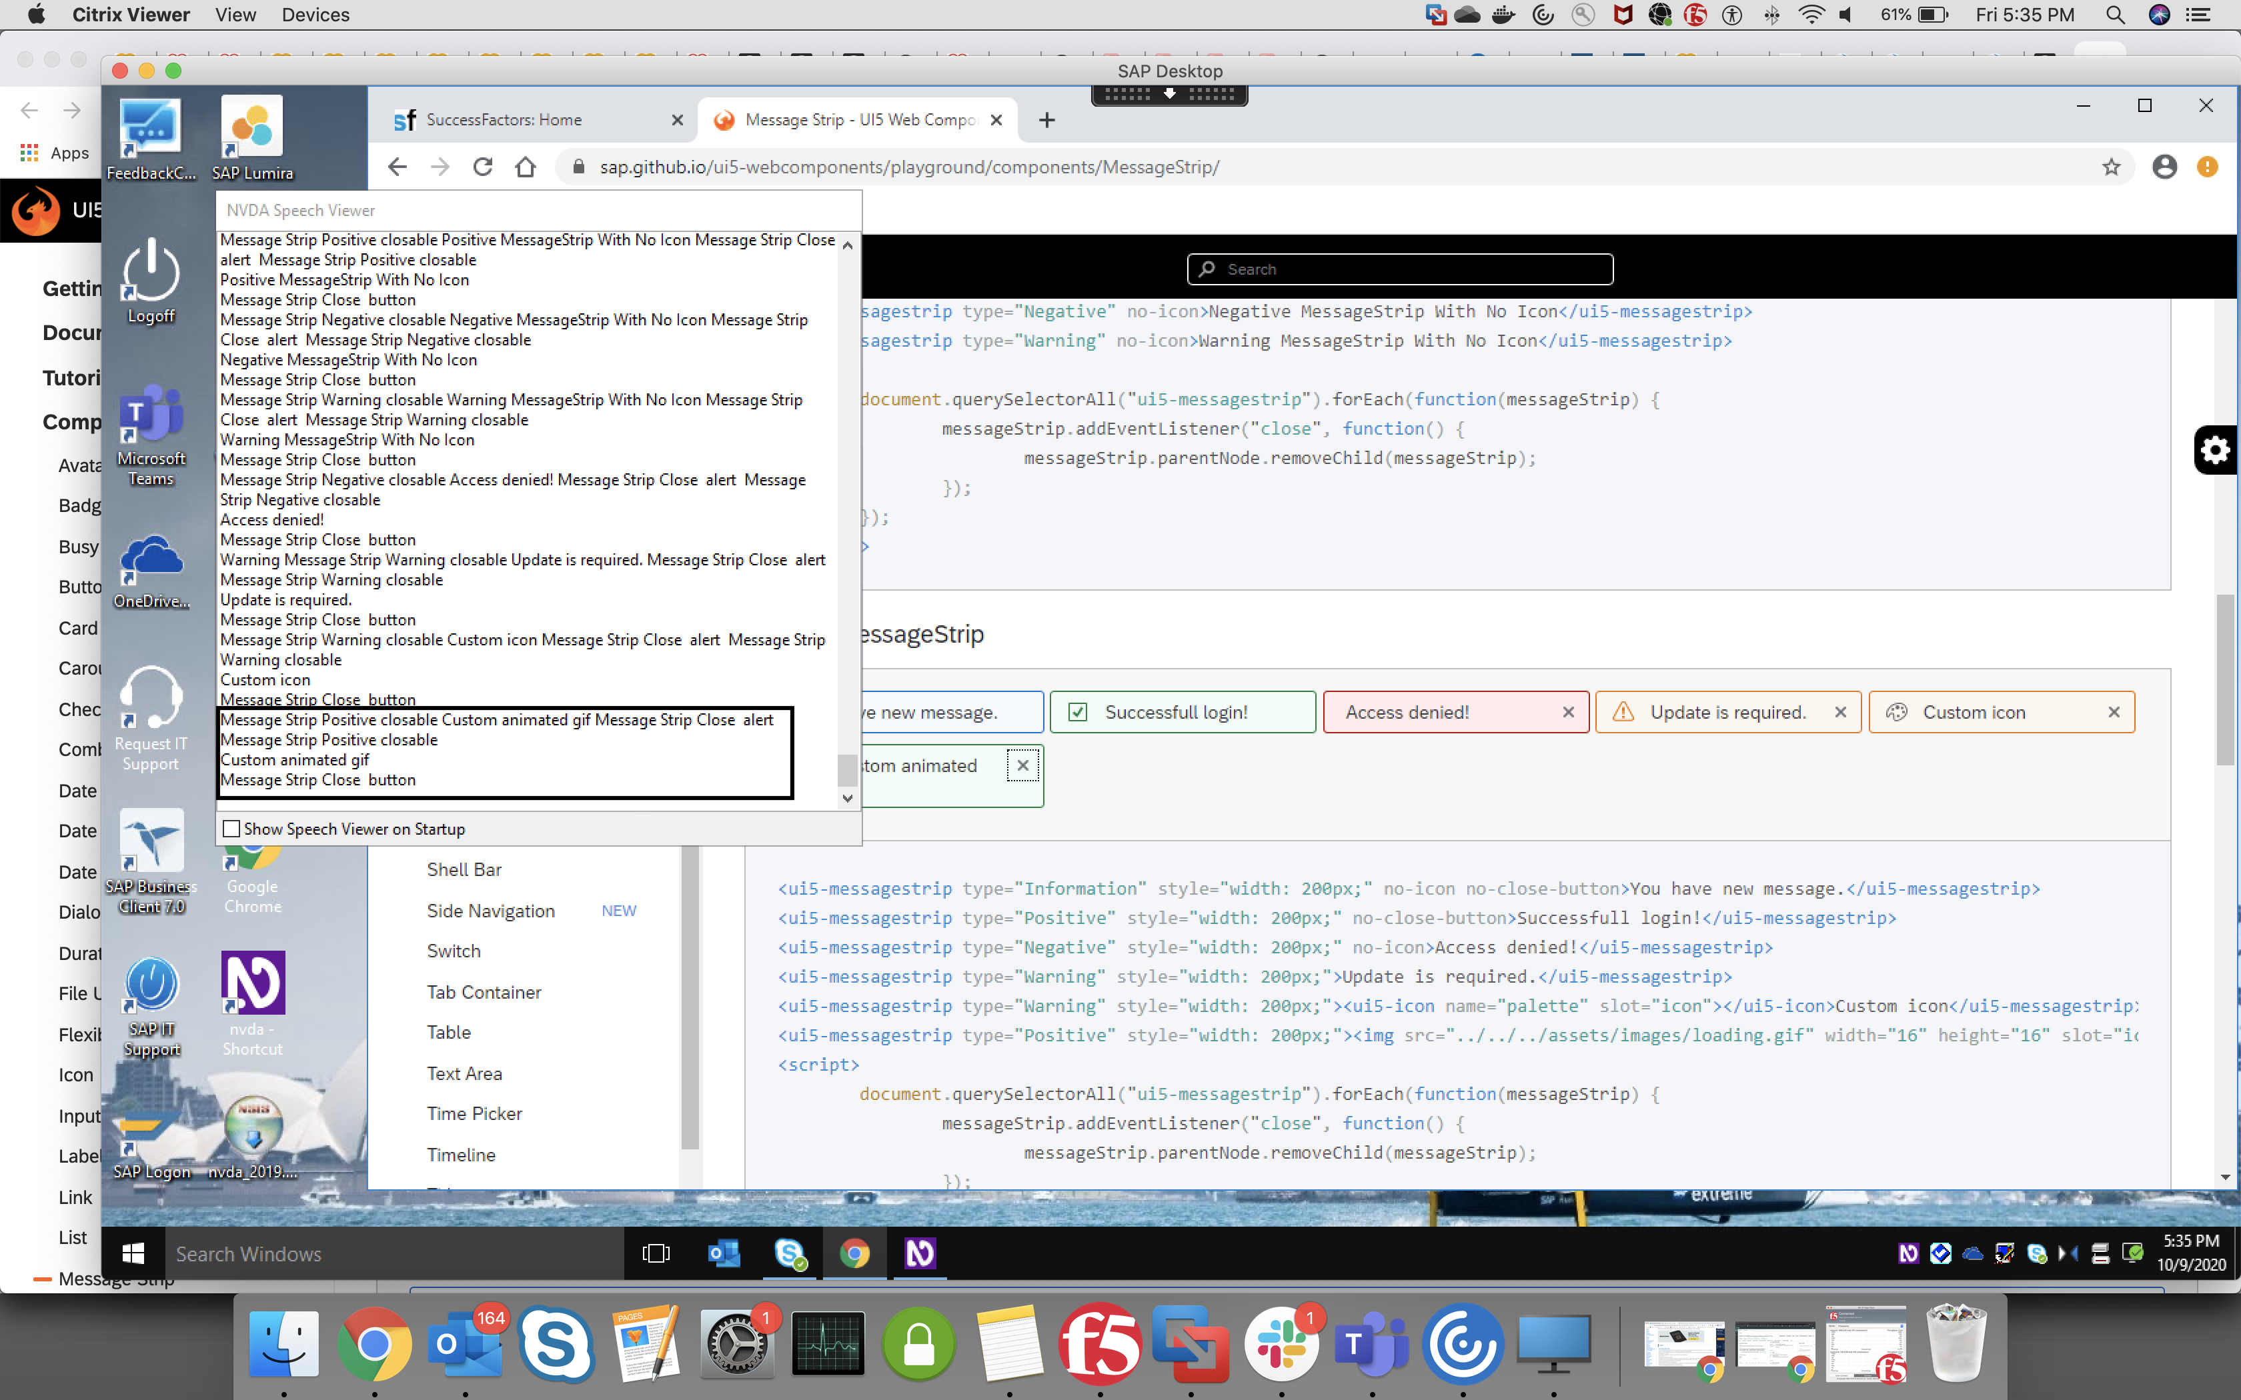The height and width of the screenshot is (1400, 2241).
Task: Open macOS Spotlight search
Action: point(2115,15)
